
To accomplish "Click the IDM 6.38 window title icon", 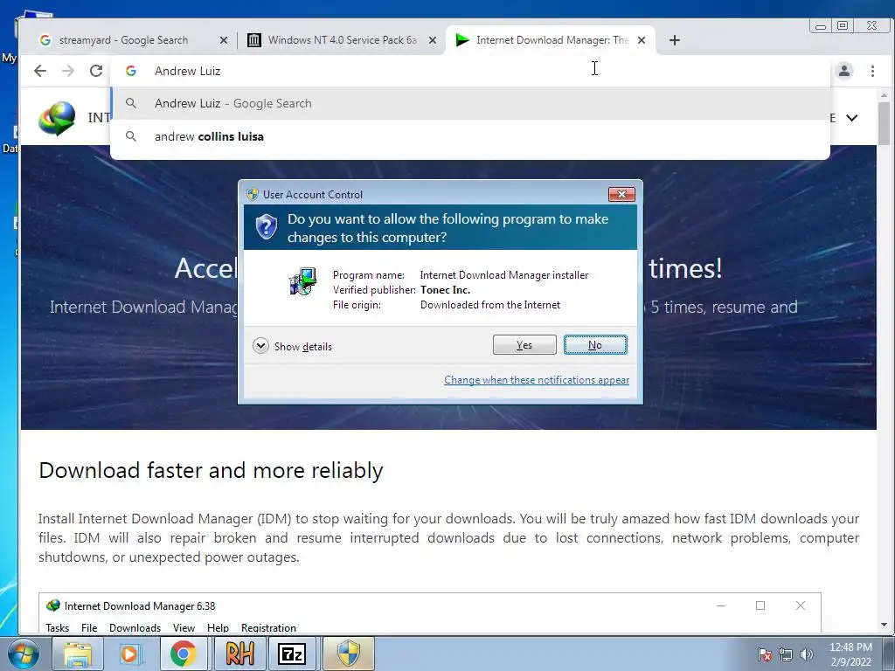I will (x=53, y=605).
